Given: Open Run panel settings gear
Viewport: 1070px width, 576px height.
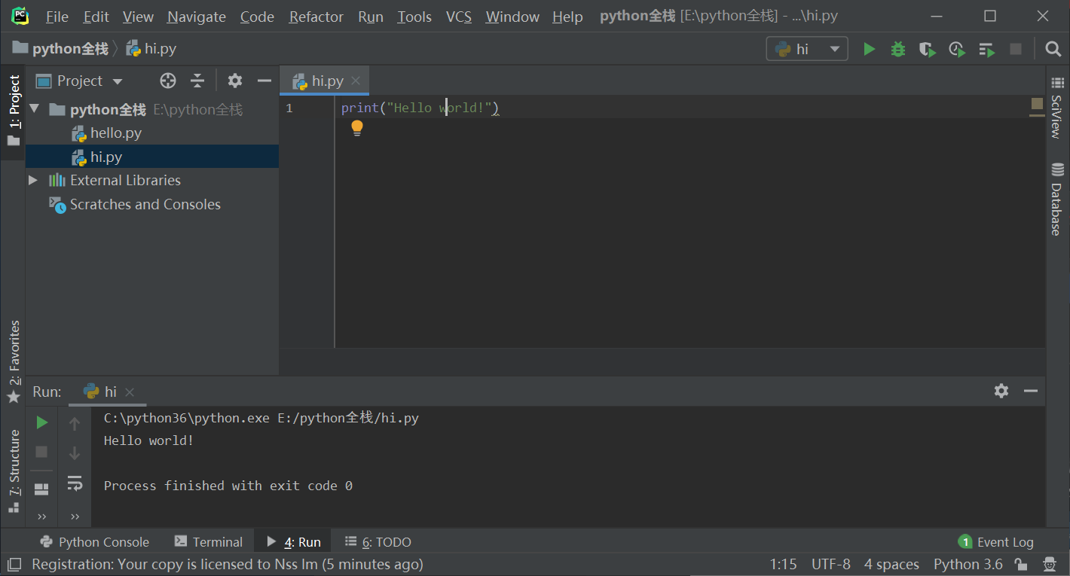Looking at the screenshot, I should click(1001, 391).
